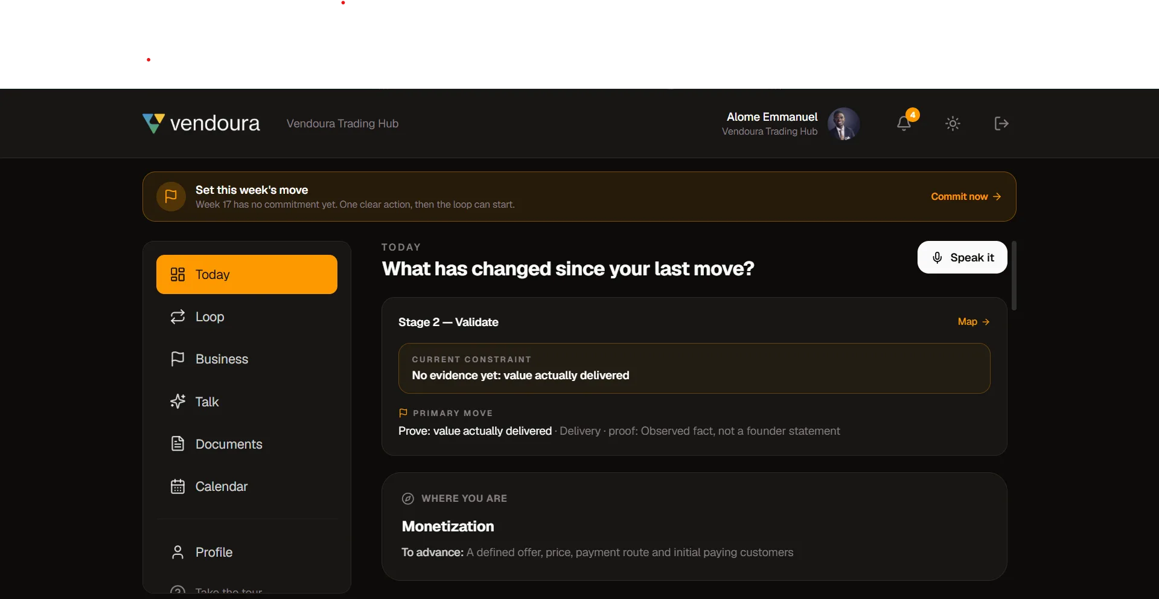The height and width of the screenshot is (599, 1159).
Task: Click the Current Constraint box
Action: 694,368
